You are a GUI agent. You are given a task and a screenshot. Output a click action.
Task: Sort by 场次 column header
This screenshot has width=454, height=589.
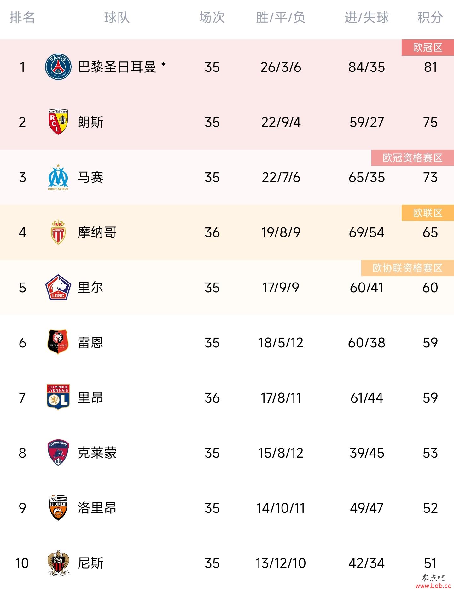(212, 17)
